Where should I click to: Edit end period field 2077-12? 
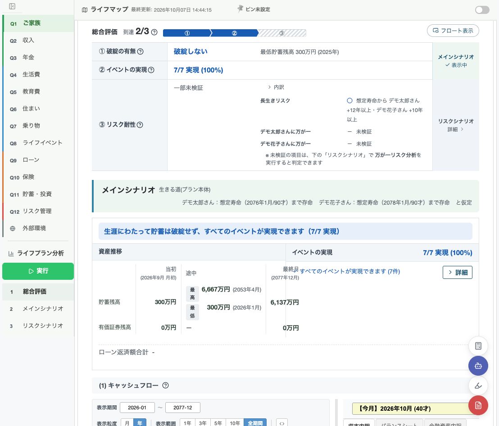183,408
